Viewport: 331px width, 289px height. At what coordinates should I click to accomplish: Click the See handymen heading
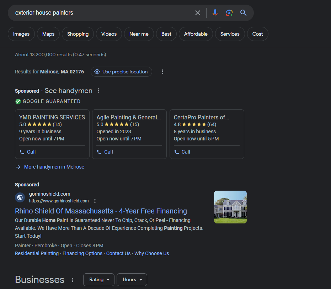point(69,91)
